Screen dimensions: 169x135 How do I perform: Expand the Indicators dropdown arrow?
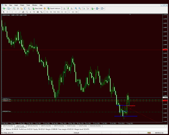[x=94, y=8]
